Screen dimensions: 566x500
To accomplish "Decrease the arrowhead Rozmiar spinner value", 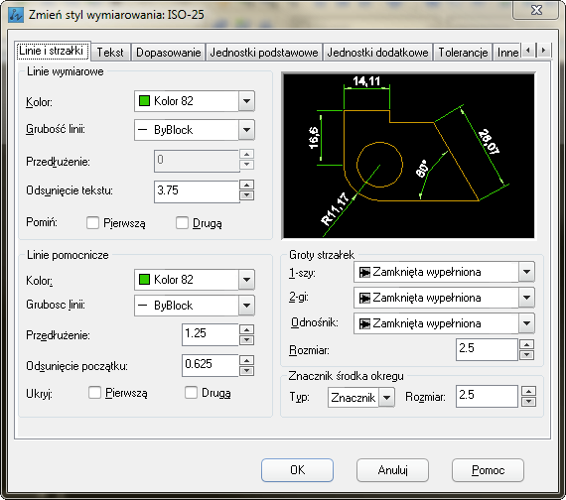I will click(x=526, y=354).
